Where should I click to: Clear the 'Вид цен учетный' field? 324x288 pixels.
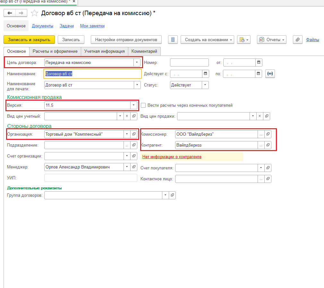(127, 116)
